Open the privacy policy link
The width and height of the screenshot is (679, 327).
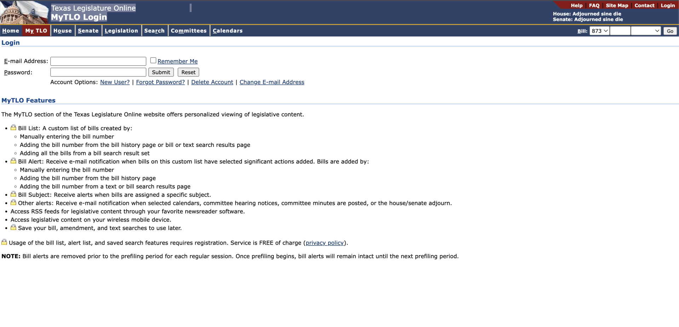(x=325, y=243)
